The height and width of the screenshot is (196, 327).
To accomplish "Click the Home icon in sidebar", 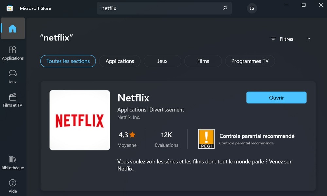I will click(12, 29).
